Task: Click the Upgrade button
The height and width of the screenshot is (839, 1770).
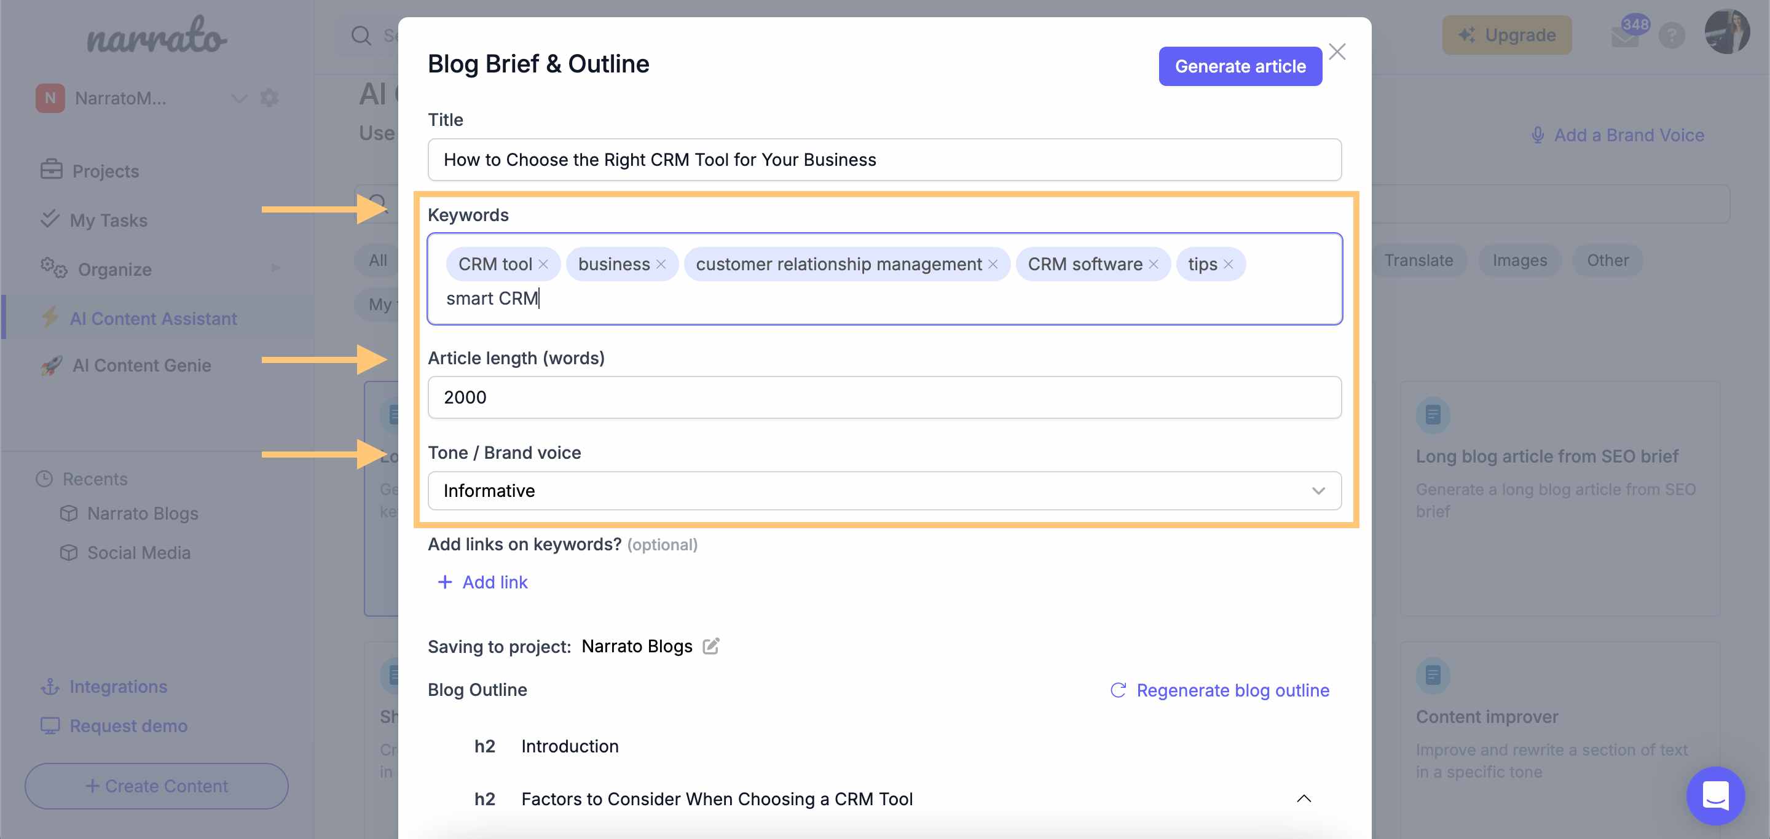Action: coord(1506,34)
